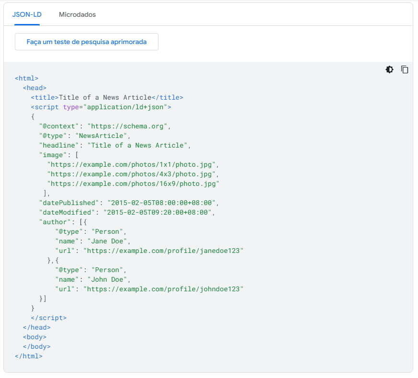Click the "image": [ line
Viewport: 418px width, 378px height.
pos(58,155)
